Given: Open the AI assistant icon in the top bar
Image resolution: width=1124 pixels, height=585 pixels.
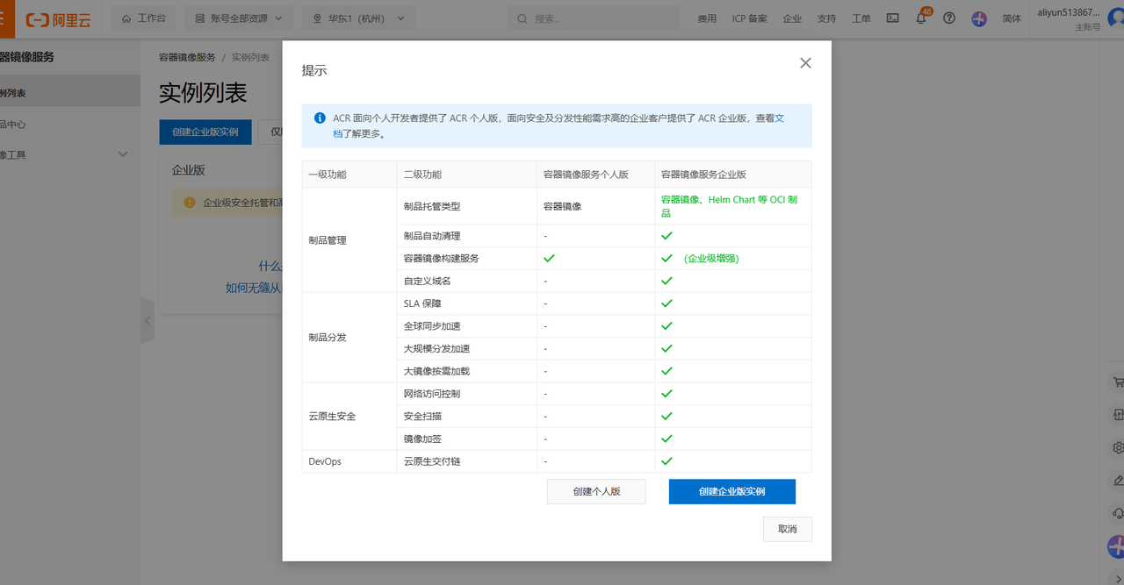Looking at the screenshot, I should point(979,18).
